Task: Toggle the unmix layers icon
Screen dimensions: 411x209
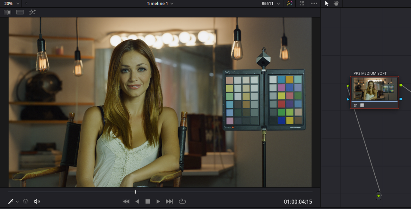Action: [x=26, y=201]
